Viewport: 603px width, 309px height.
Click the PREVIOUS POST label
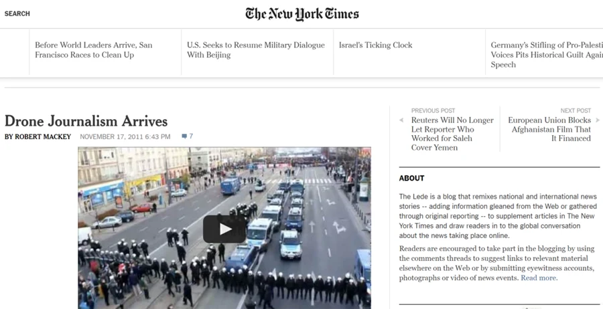[433, 110]
